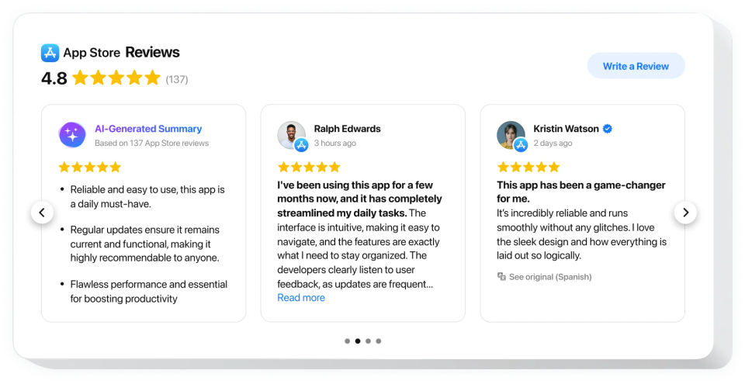The height and width of the screenshot is (384, 745).
Task: Click the Write a Review button
Action: point(636,66)
